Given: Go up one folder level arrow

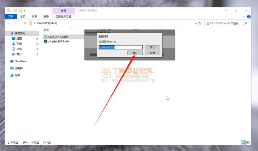Looking at the screenshot, I should [25, 24].
